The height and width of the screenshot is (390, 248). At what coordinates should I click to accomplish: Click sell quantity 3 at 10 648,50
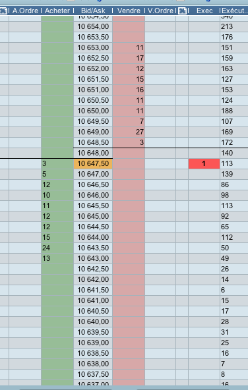coord(129,142)
